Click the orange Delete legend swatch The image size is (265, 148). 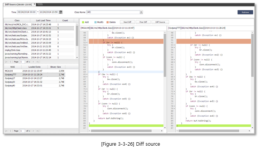107,22
